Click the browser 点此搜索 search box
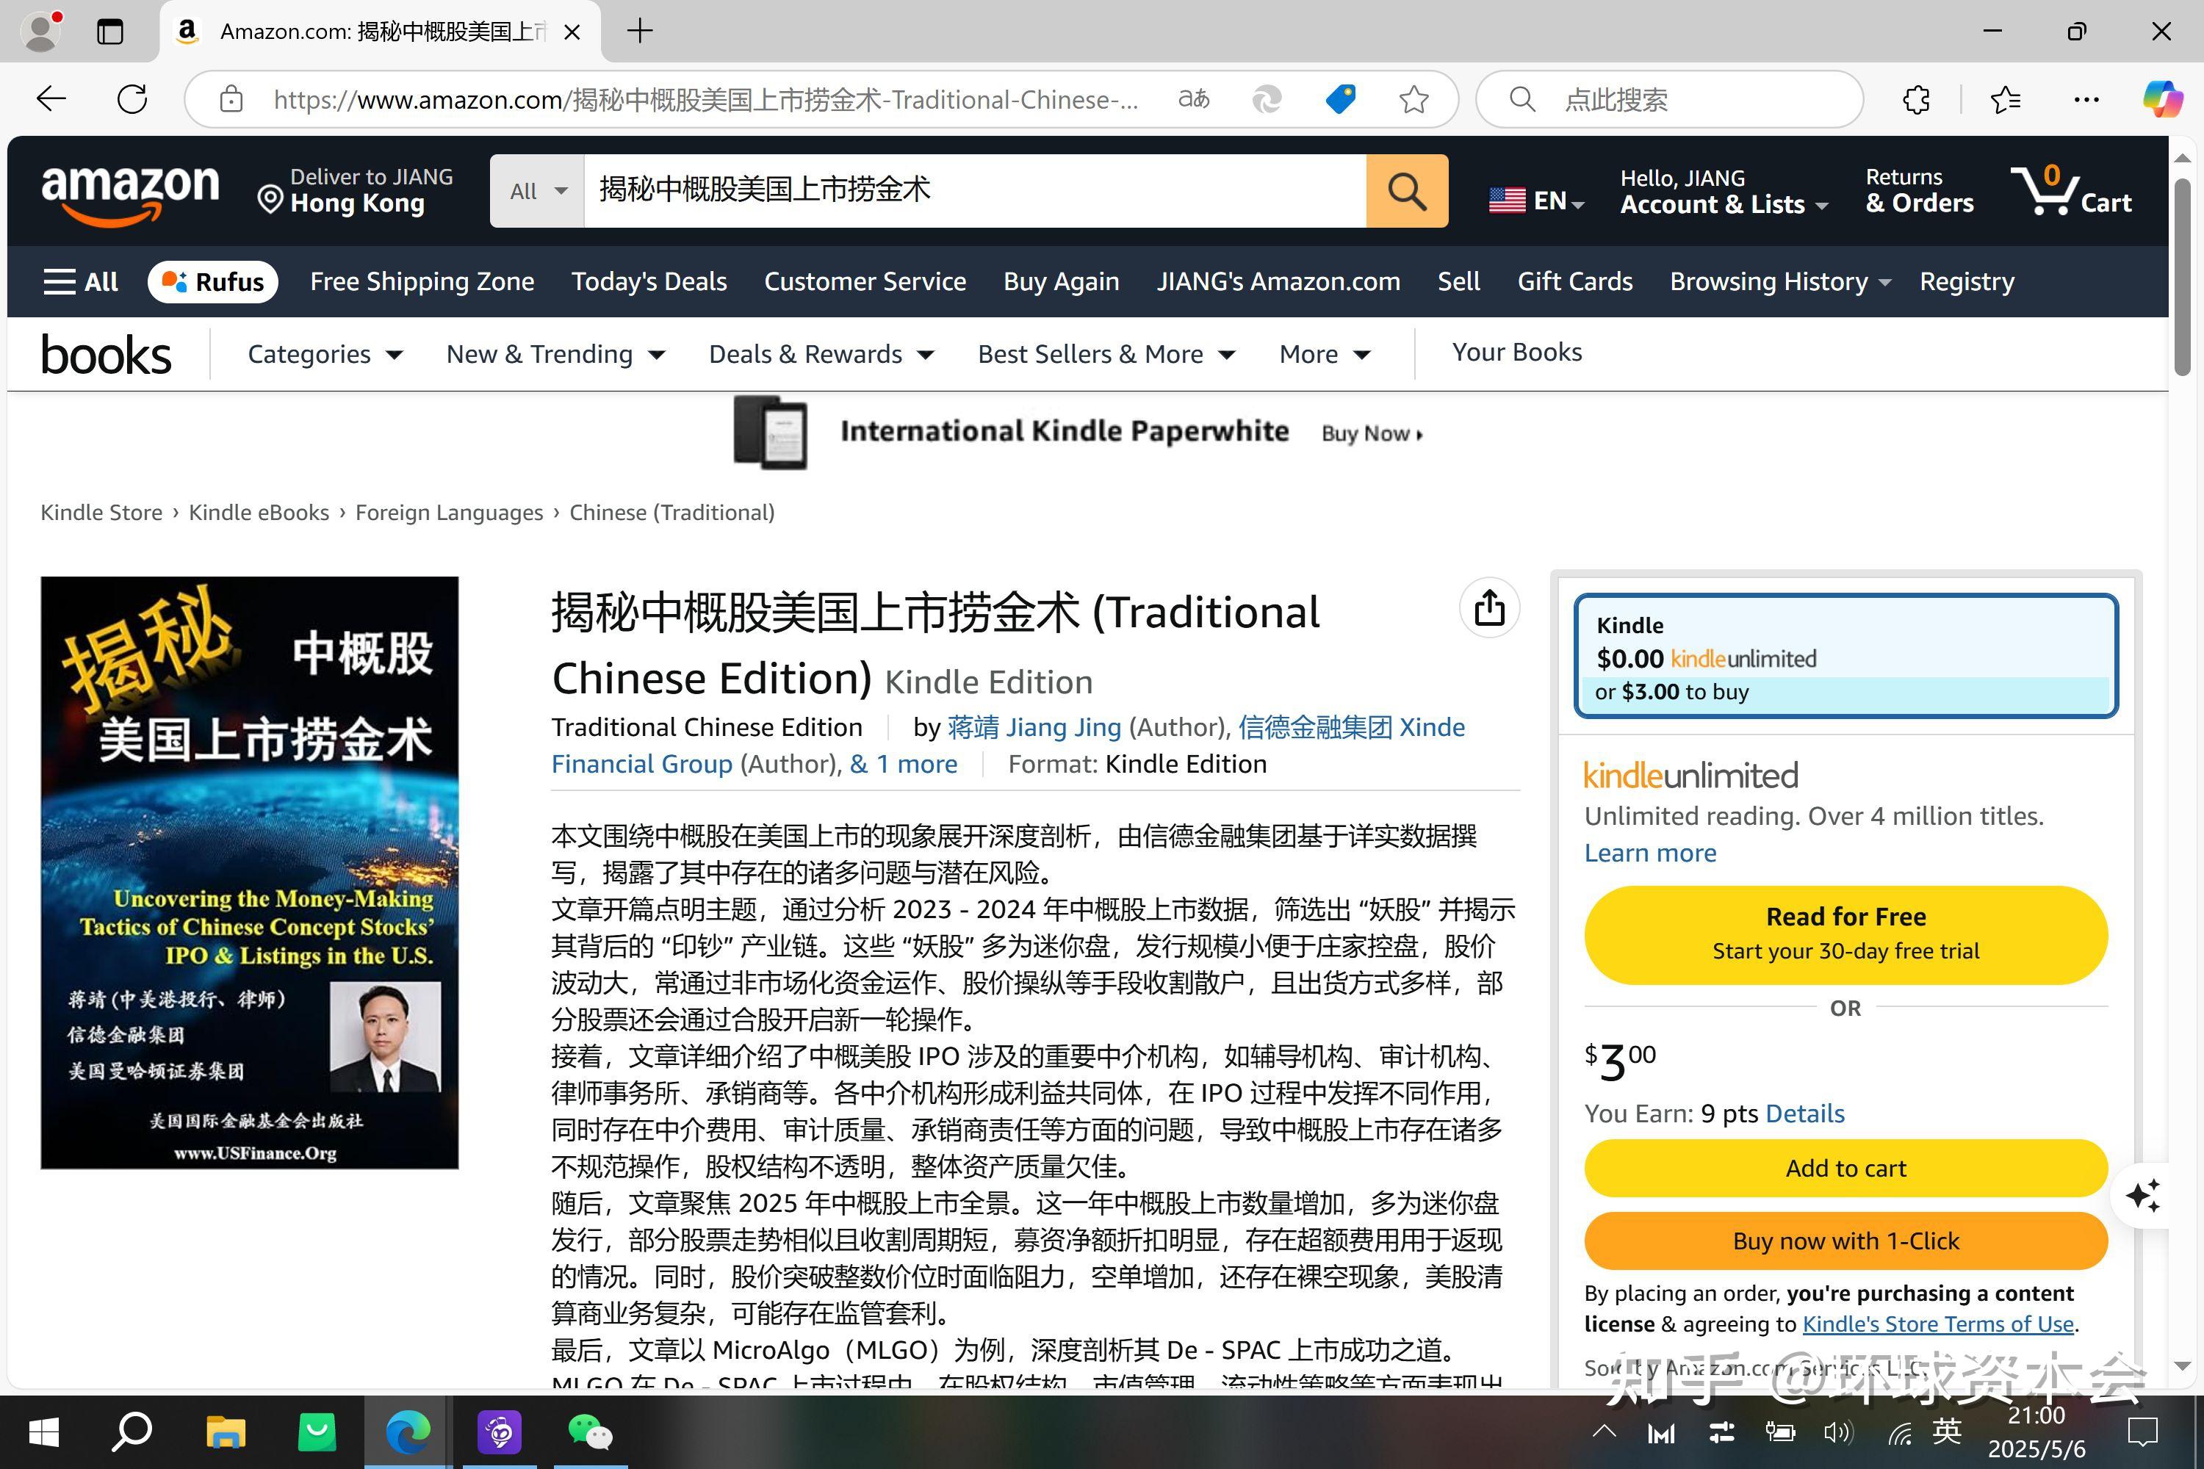Screen dimensions: 2204x1469 (1668, 99)
